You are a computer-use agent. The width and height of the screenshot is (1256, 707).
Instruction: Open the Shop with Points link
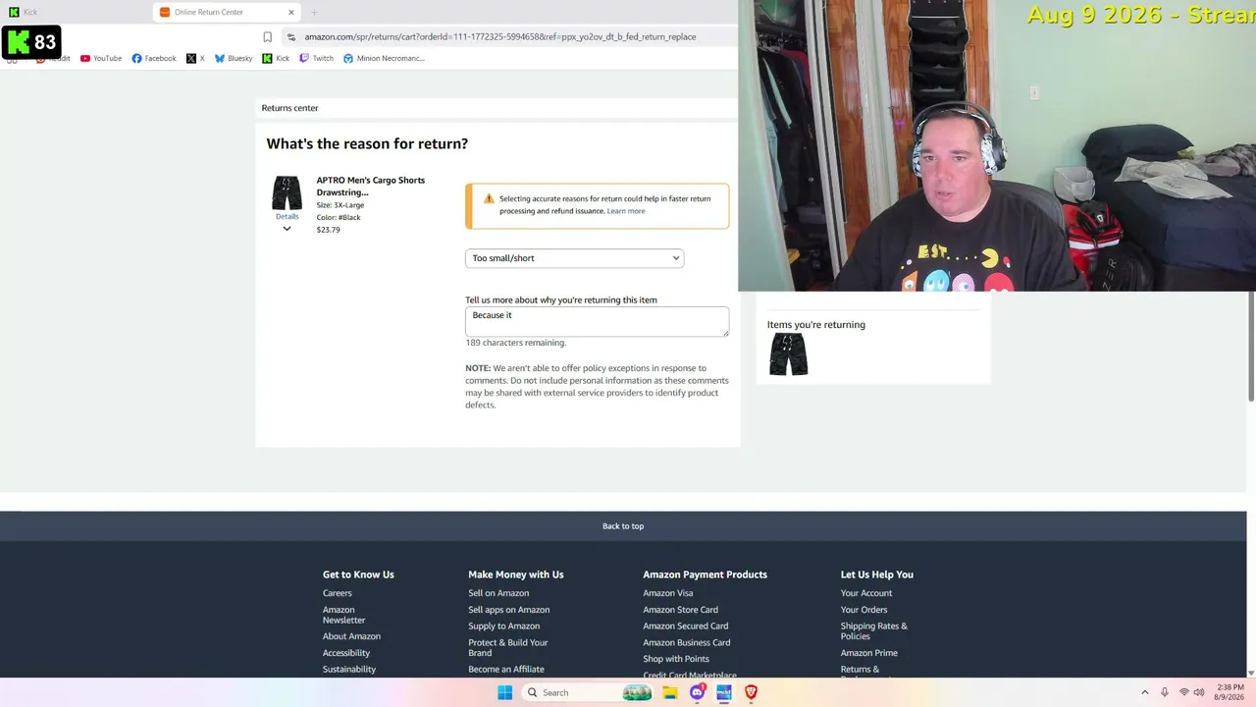coord(675,659)
